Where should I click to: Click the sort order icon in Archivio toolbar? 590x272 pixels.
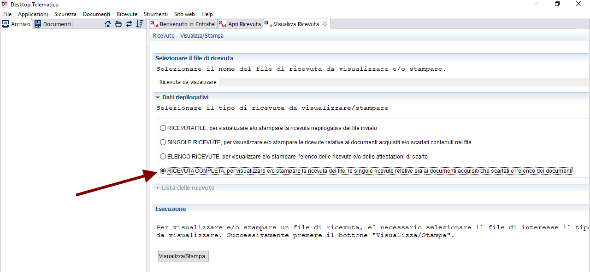coord(140,24)
